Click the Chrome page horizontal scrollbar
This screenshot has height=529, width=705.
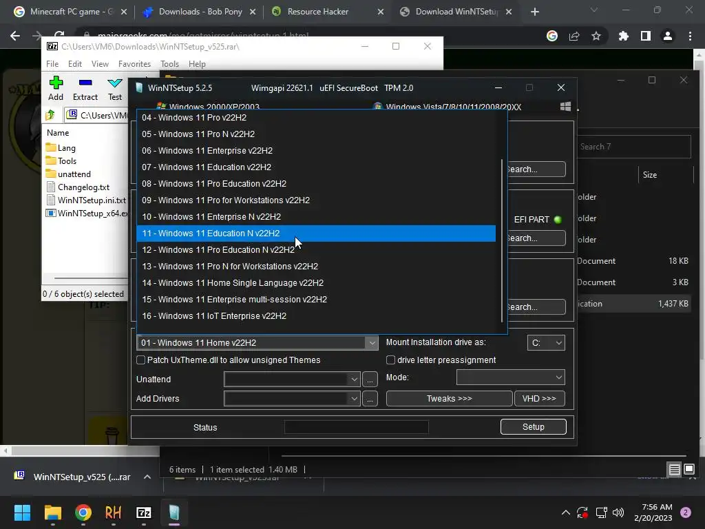click(x=85, y=450)
